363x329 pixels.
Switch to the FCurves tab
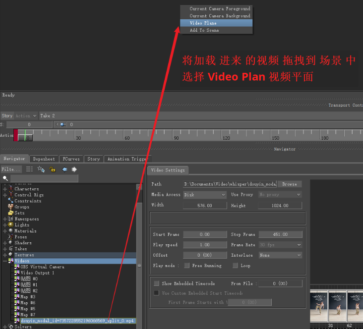71,159
